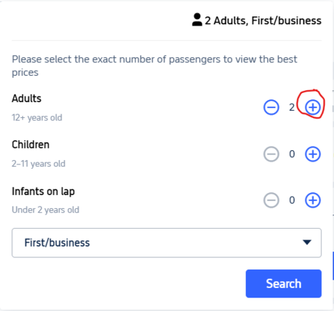The width and height of the screenshot is (334, 311).
Task: Click the person silhouette icon at top
Action: tap(197, 20)
